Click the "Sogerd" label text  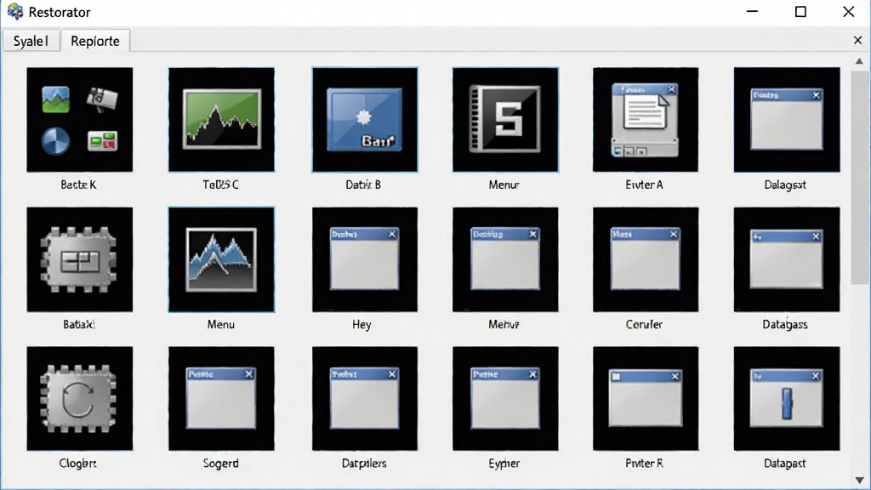pos(220,464)
